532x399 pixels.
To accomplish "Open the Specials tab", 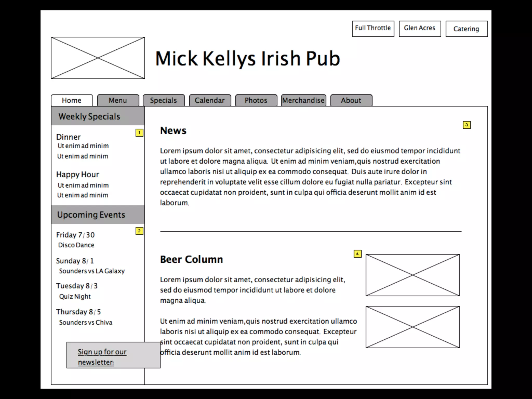I will [x=164, y=100].
